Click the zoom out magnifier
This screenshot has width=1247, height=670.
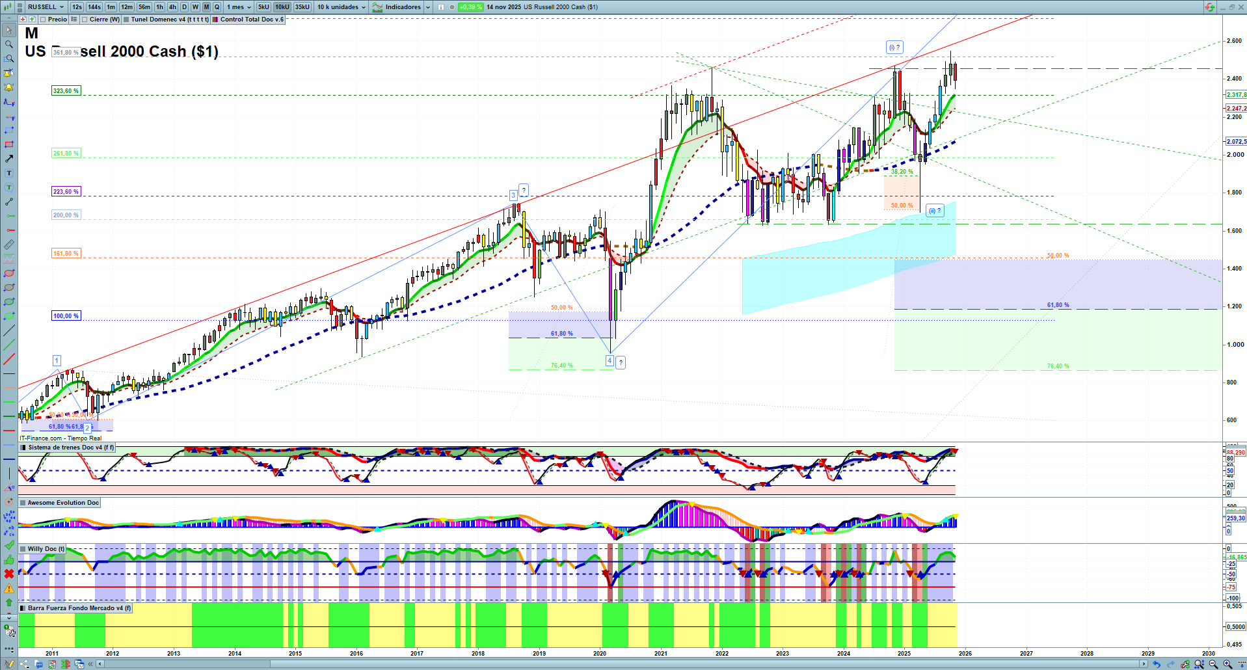[x=1213, y=664]
